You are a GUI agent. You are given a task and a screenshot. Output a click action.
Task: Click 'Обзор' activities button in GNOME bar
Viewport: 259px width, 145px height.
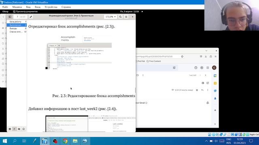5,12
